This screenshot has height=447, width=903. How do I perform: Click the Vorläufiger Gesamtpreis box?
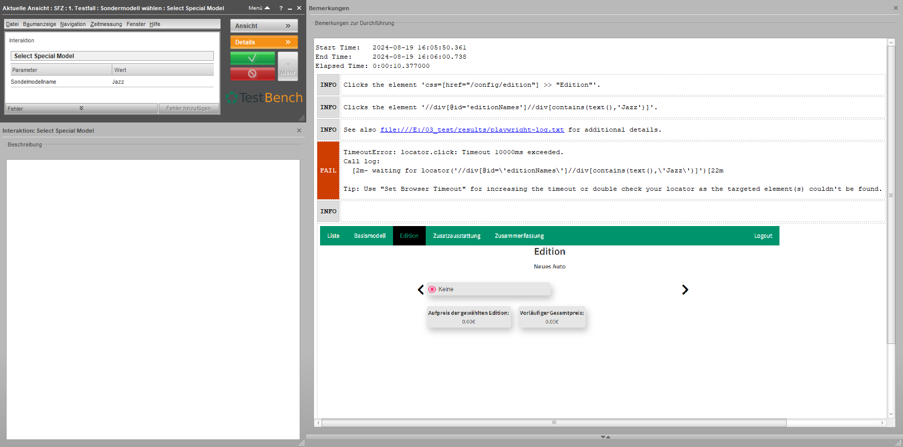tap(552, 317)
